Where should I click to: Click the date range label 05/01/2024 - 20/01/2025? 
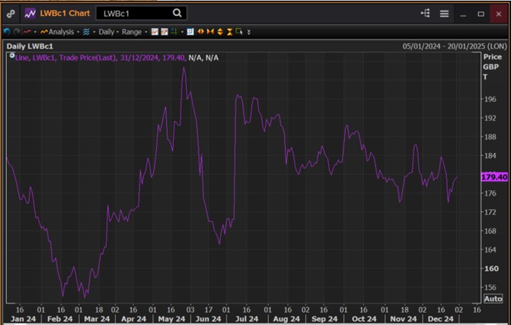point(452,46)
